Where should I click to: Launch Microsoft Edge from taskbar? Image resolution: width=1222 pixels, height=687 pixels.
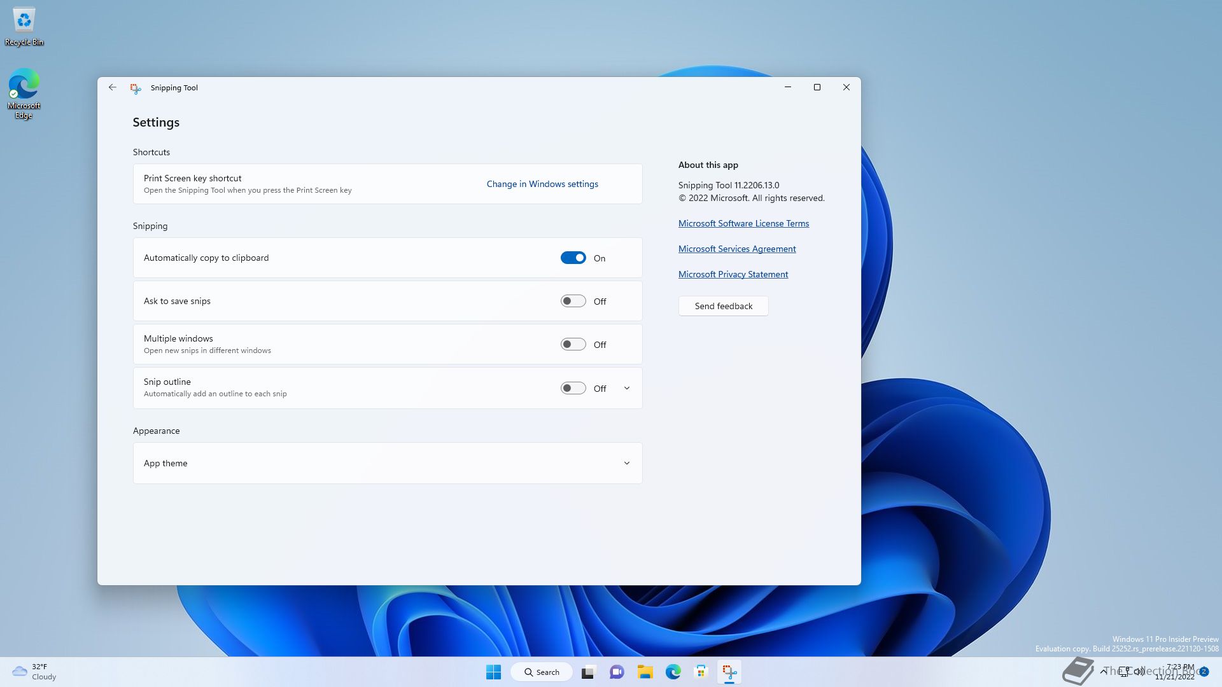pos(673,672)
